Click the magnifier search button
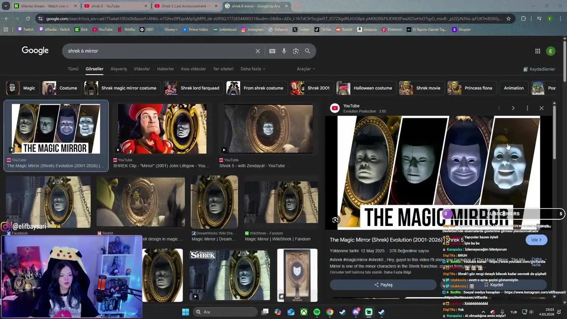The height and width of the screenshot is (319, 567). pos(307,51)
